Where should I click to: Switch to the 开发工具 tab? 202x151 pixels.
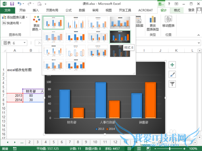(x=125, y=10)
